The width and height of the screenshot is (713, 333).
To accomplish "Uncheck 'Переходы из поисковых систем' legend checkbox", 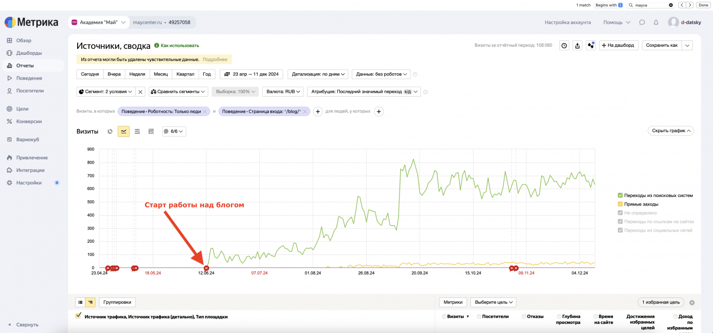I will [x=620, y=195].
